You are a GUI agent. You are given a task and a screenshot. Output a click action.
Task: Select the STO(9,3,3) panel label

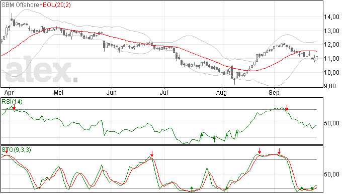click(x=17, y=150)
